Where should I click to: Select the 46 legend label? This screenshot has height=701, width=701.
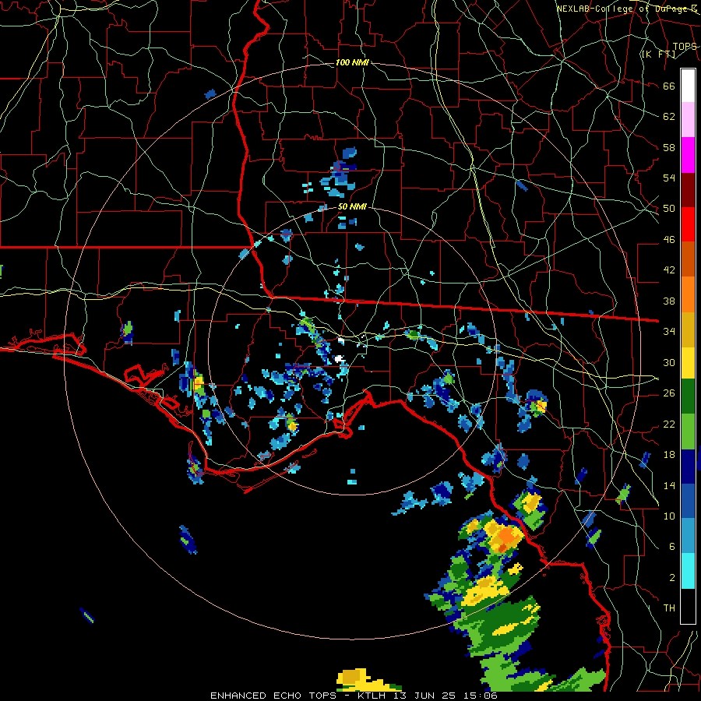(669, 240)
